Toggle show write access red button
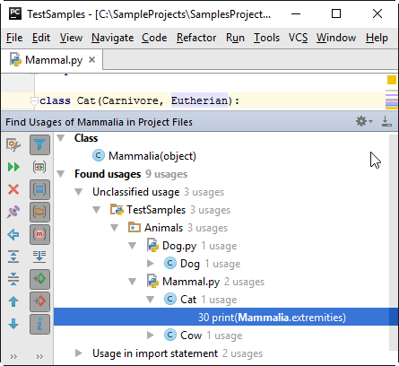The image size is (399, 366). coord(39,301)
